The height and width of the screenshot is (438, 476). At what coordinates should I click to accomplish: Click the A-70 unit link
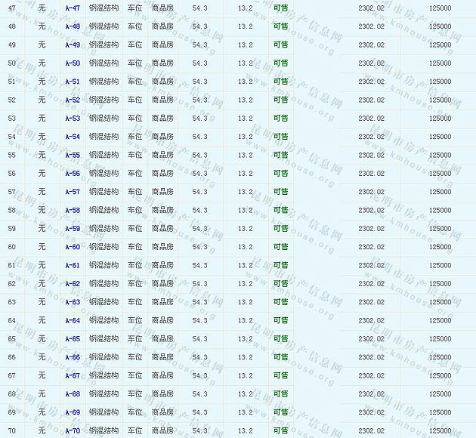click(73, 431)
